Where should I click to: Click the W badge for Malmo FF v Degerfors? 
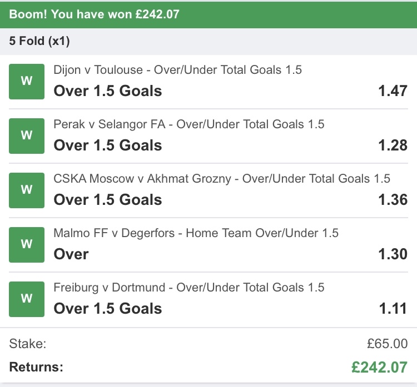click(x=27, y=244)
